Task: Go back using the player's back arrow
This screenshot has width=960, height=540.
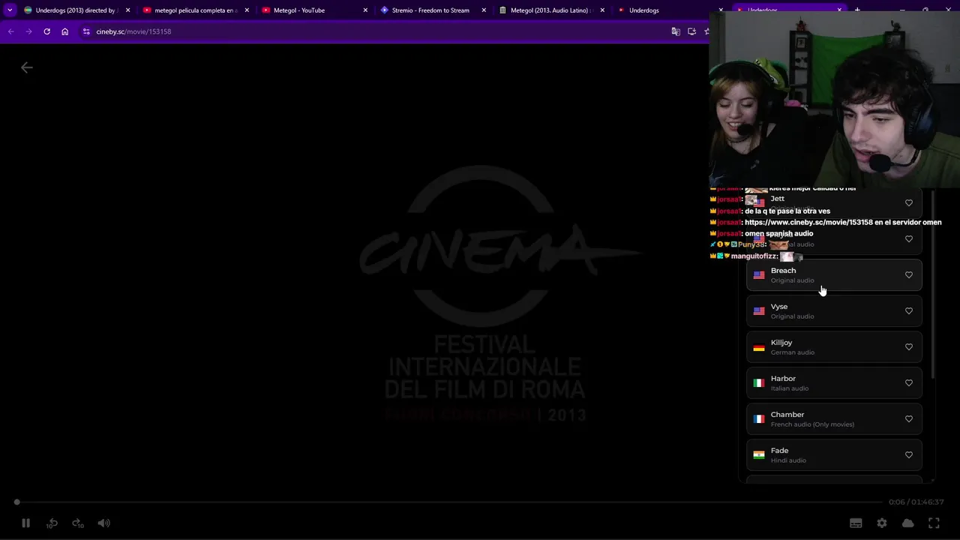Action: click(27, 67)
